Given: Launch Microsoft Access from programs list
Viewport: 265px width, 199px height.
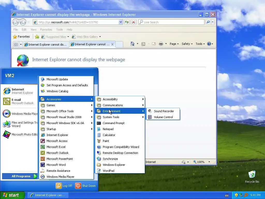Looking at the screenshot, I should pyautogui.click(x=66, y=141).
